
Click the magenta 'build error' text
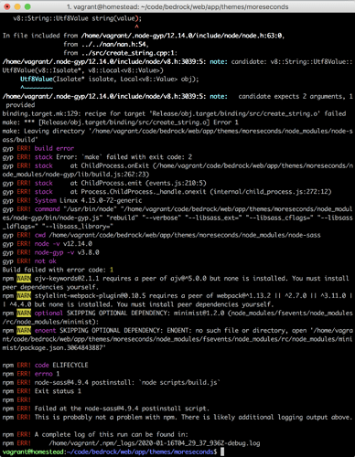(x=54, y=148)
